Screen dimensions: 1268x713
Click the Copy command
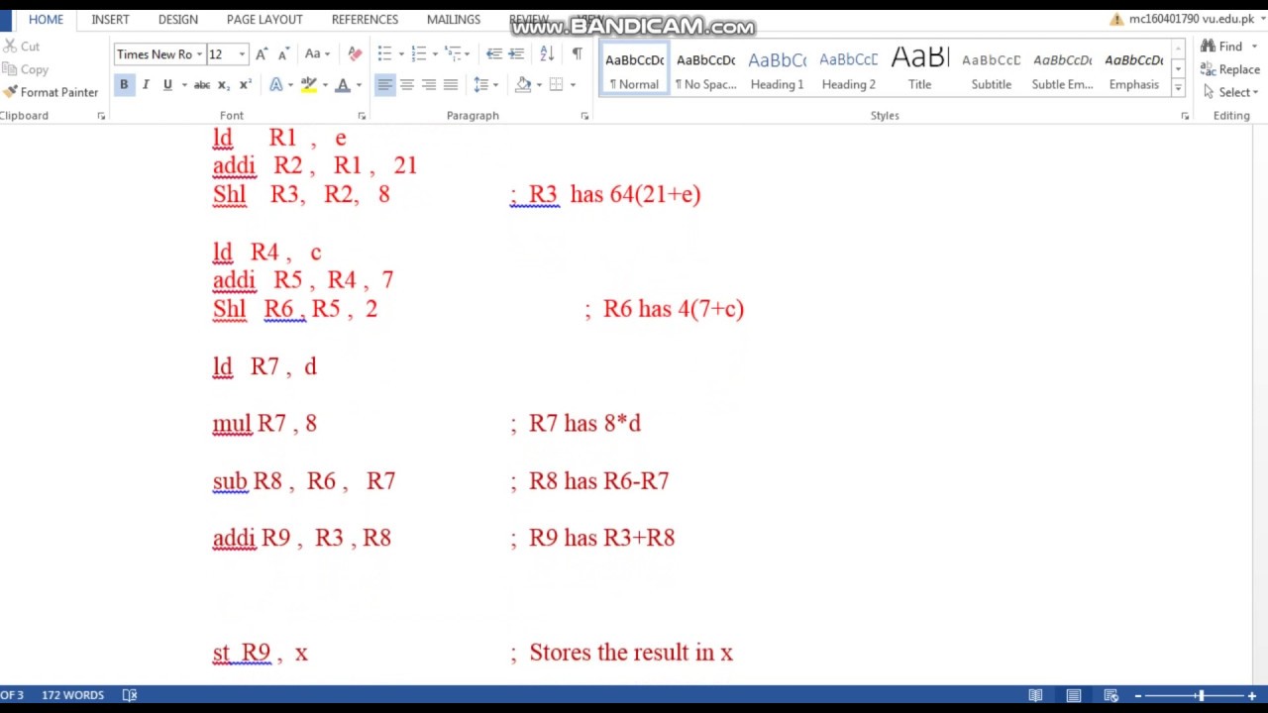[26, 69]
